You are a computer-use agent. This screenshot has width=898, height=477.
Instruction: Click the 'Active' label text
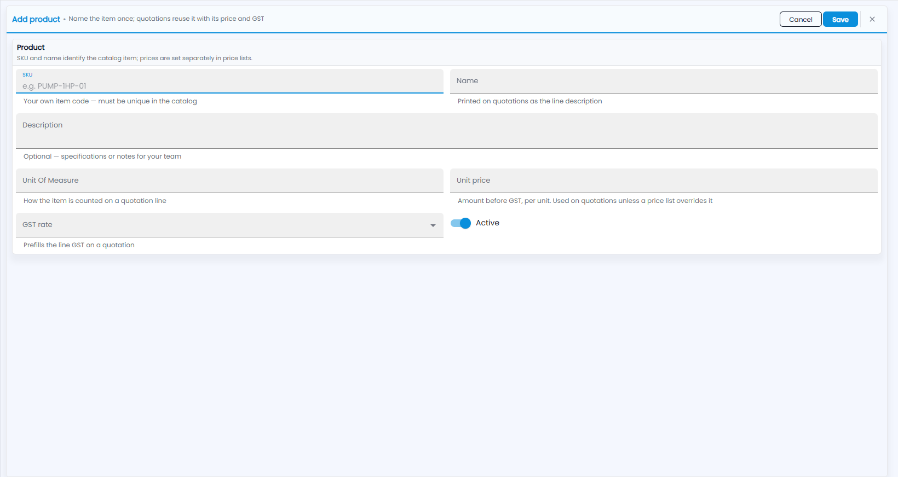click(x=487, y=223)
